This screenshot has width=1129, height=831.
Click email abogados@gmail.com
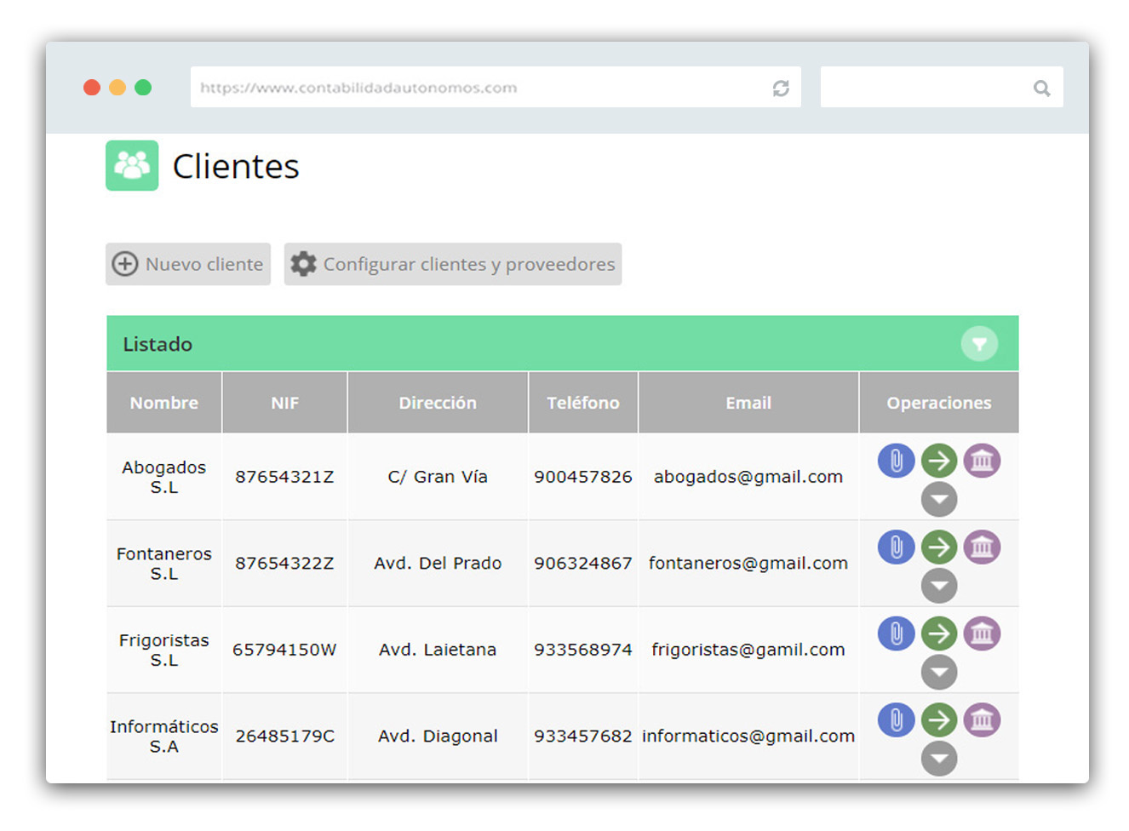748,477
